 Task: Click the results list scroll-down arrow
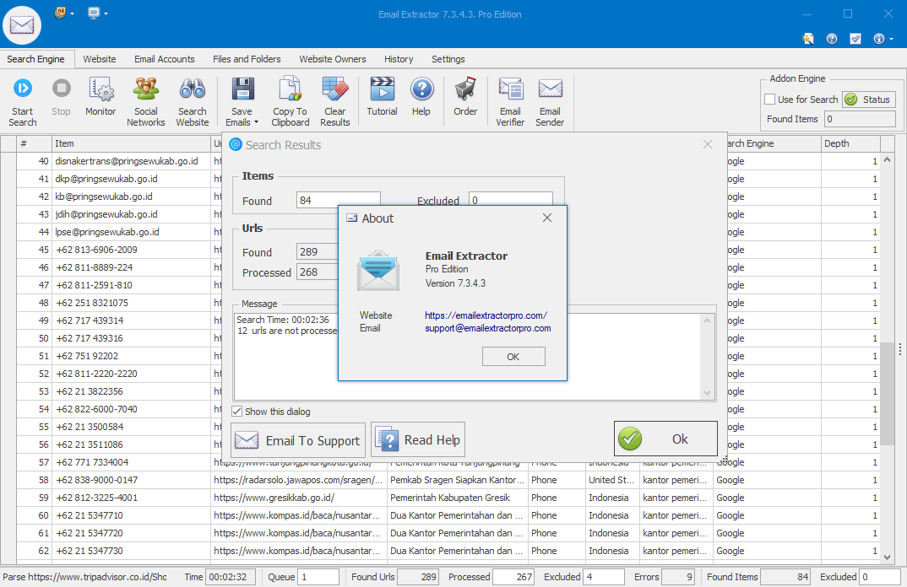(x=887, y=557)
